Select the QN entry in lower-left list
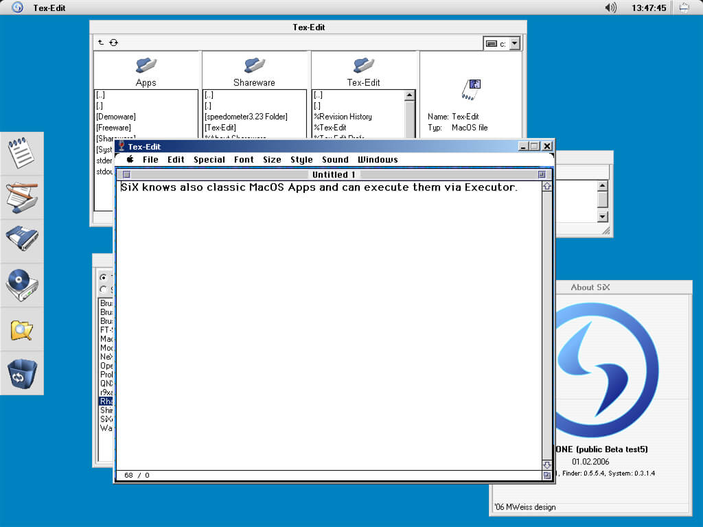703x527 pixels. (106, 383)
